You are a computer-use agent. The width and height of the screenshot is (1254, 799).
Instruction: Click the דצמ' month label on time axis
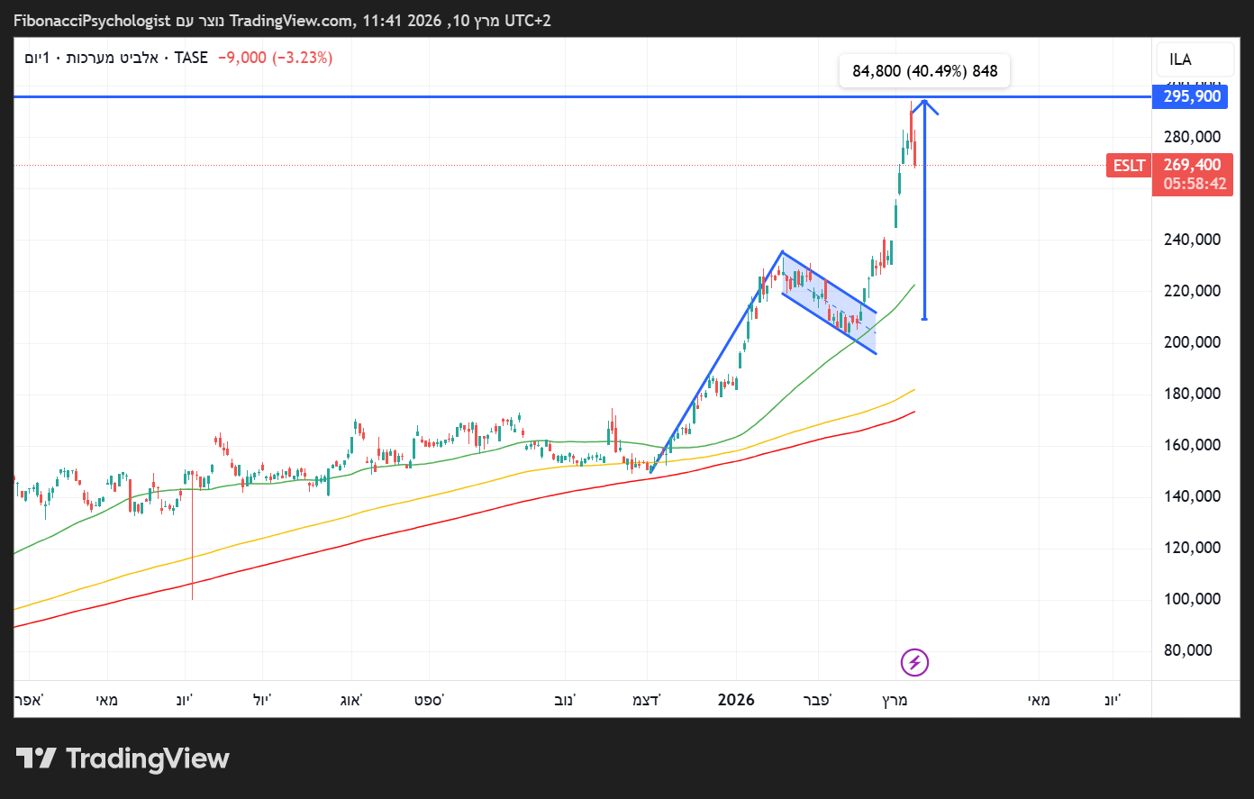pyautogui.click(x=646, y=700)
